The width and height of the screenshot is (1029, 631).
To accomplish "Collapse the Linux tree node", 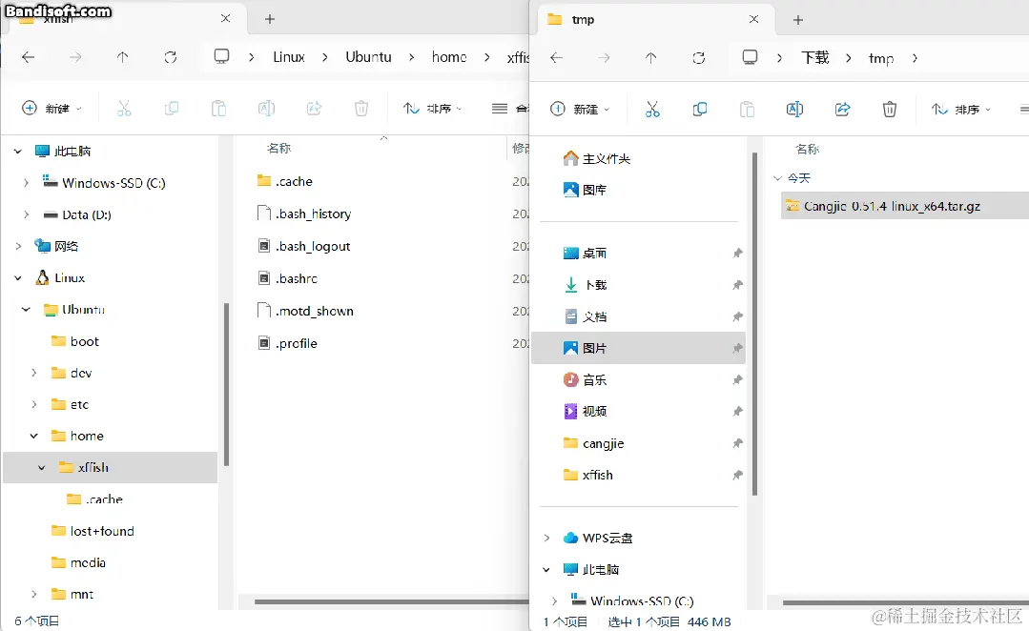I will click(18, 278).
